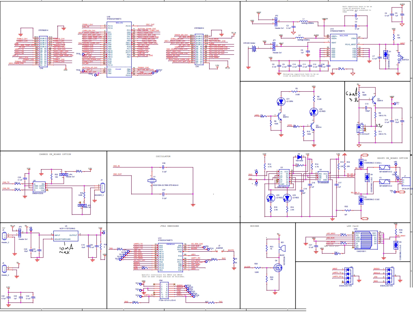Click the 'JTAG DEBUGGER' section title
This screenshot has width=413, height=312.
tap(169, 226)
